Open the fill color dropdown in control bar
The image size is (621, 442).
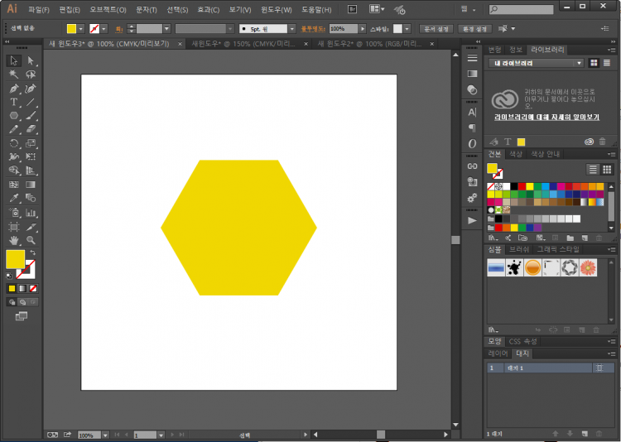81,28
